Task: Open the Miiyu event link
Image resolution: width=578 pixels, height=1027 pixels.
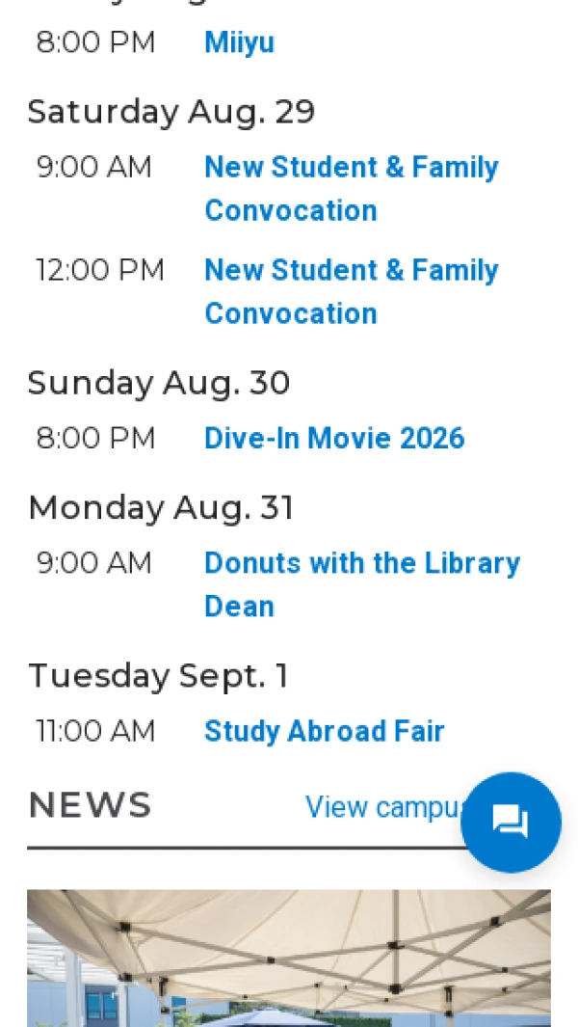Action: coord(239,42)
